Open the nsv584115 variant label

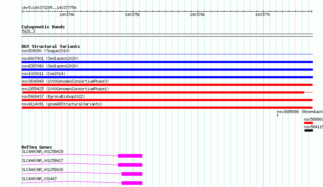tap(314, 127)
